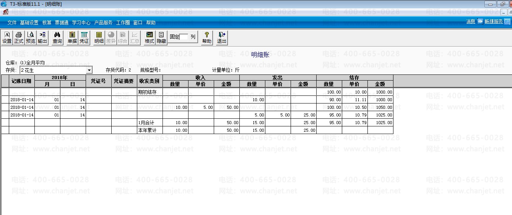Open 预览 print preview
The width and height of the screenshot is (512, 215).
pyautogui.click(x=30, y=37)
